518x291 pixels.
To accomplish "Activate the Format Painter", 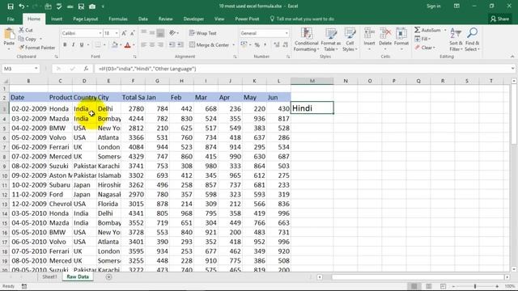I will tap(36, 48).
